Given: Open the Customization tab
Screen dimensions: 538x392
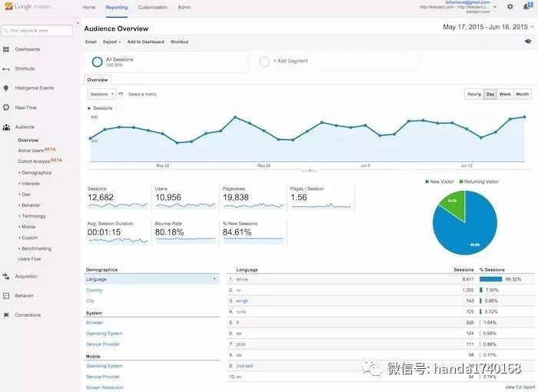Looking at the screenshot, I should tap(153, 7).
